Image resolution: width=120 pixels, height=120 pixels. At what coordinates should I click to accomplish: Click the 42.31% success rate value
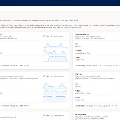[x=77, y=97]
